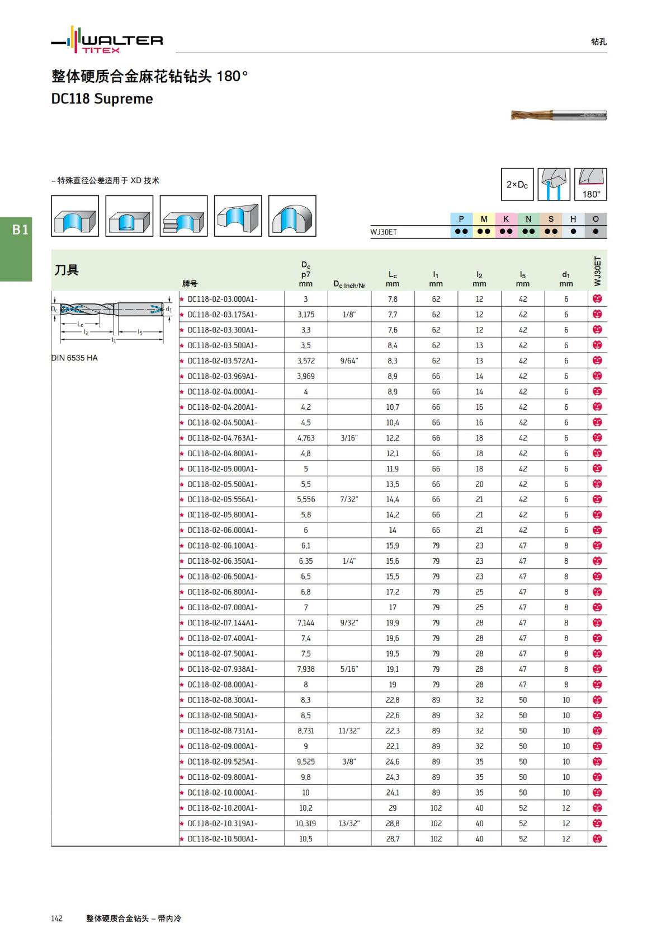
Task: Click the internal coolant drill icon
Action: click(554, 185)
